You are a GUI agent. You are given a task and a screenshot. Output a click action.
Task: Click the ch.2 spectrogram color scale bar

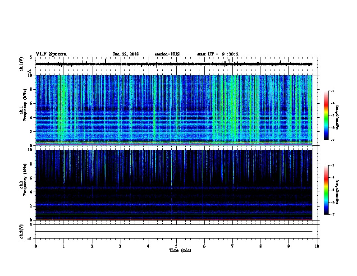326,190
